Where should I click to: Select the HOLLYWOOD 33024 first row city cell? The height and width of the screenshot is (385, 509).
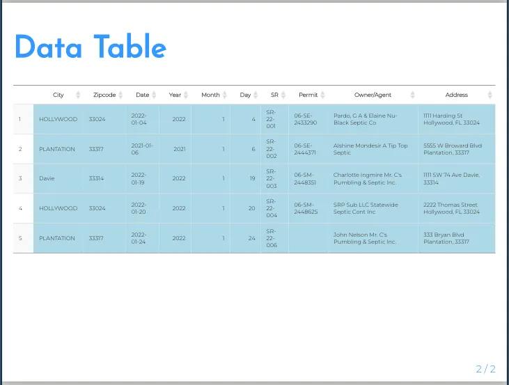[58, 119]
